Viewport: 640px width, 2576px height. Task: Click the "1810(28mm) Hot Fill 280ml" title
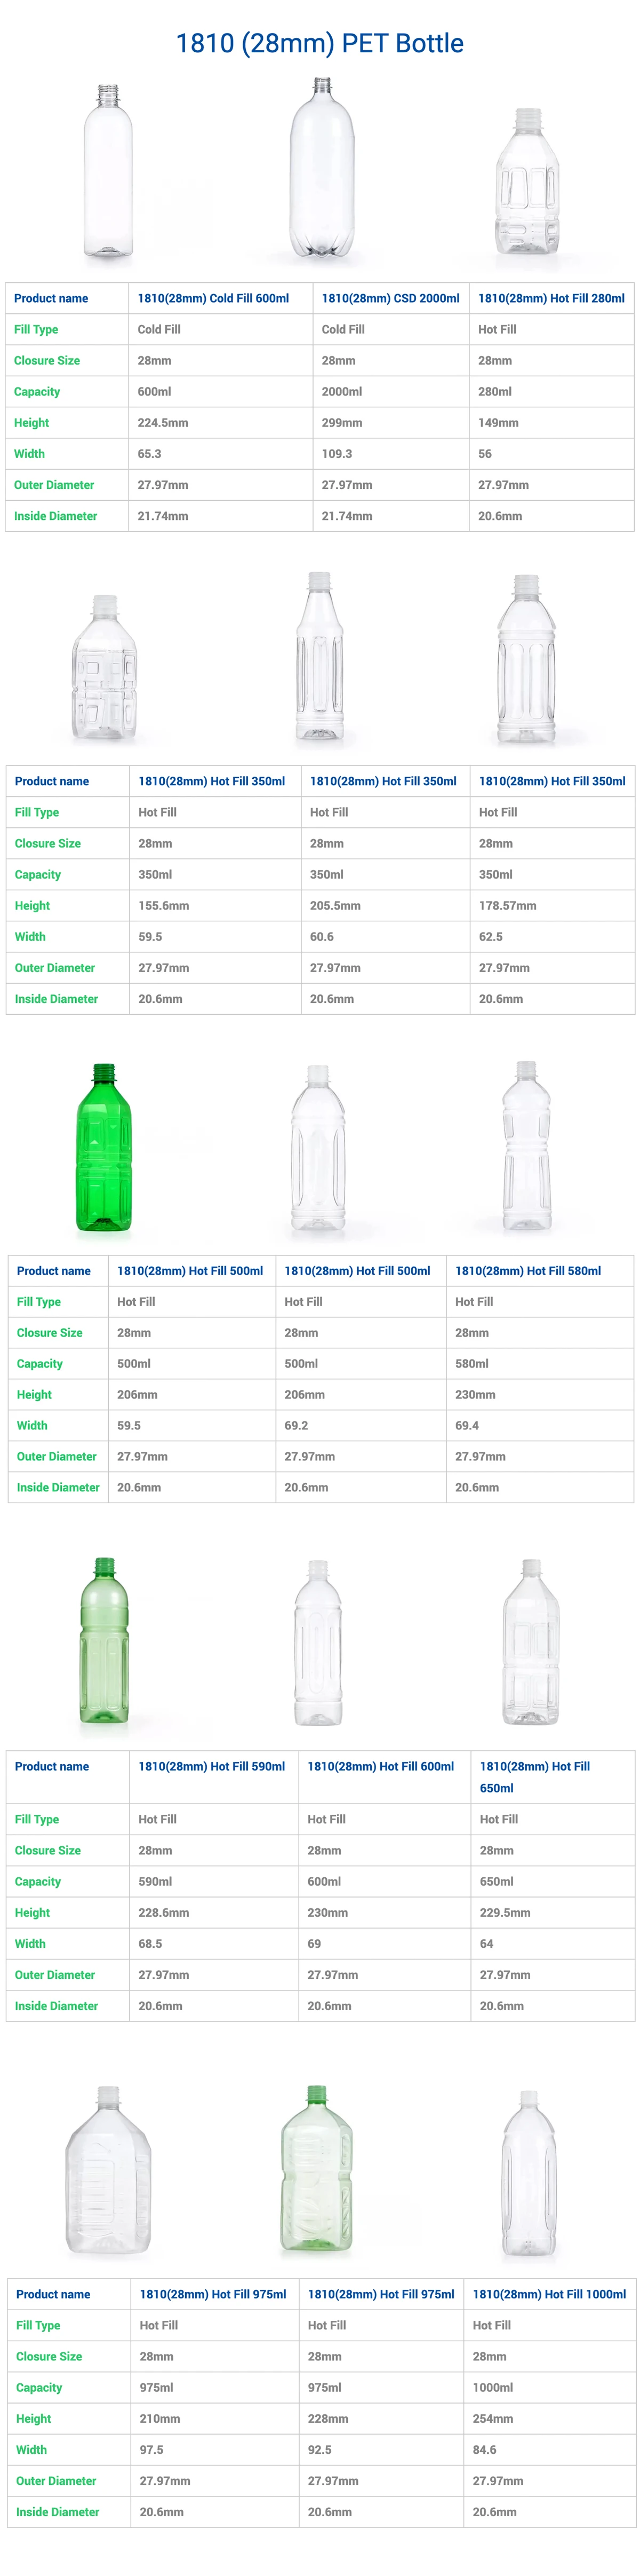[551, 298]
